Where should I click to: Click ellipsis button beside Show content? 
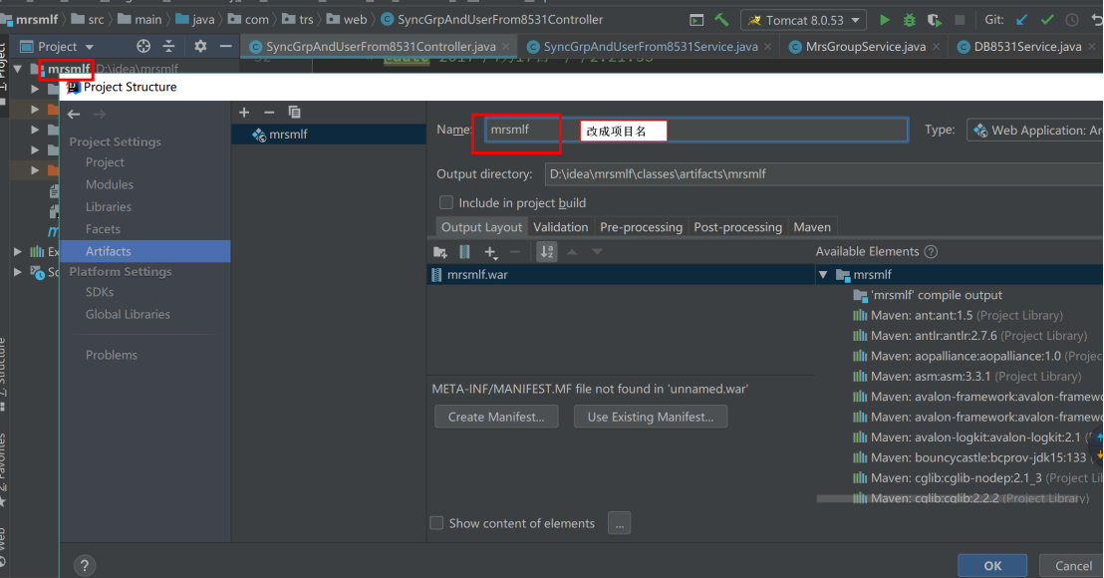[620, 523]
